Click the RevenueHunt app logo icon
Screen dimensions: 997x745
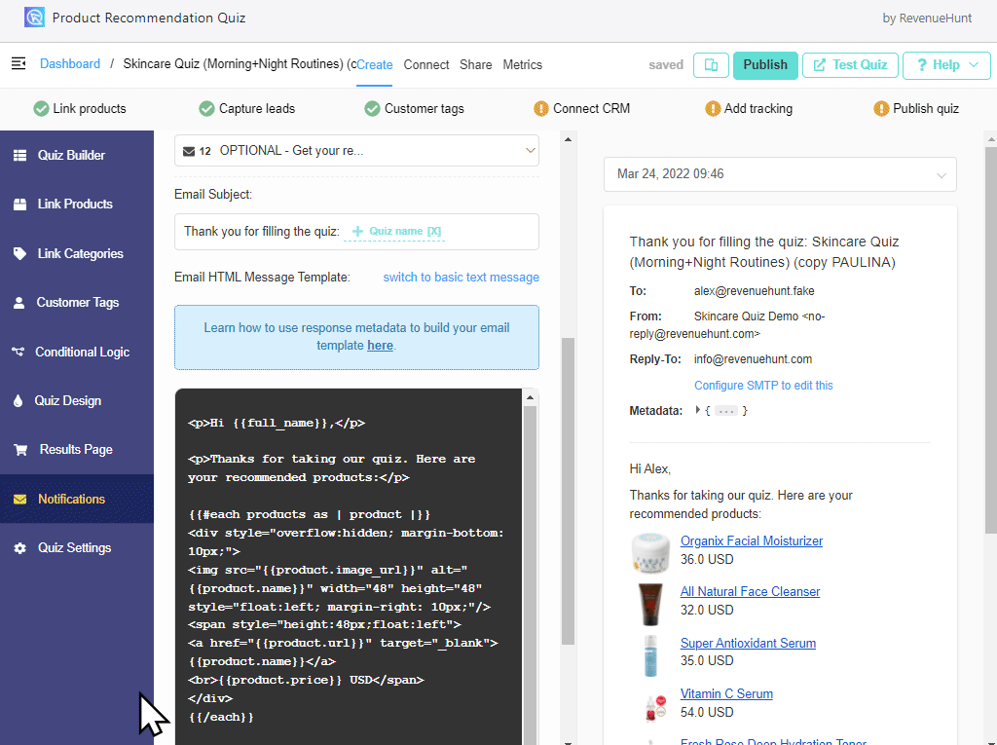34,18
